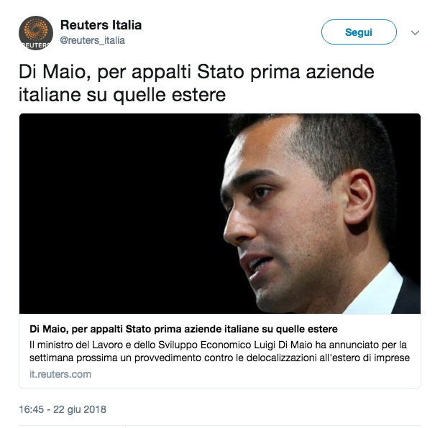Open the Reuters Italia display name
Image resolution: width=440 pixels, height=428 pixels.
(101, 25)
